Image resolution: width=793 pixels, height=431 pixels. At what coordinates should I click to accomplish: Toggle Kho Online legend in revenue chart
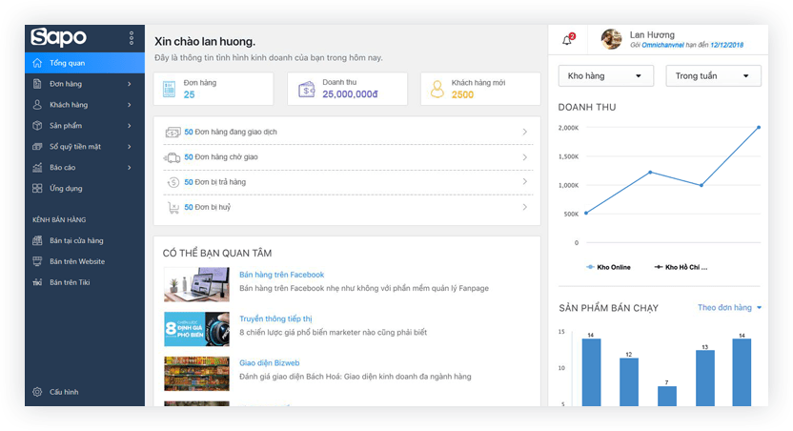tap(608, 267)
